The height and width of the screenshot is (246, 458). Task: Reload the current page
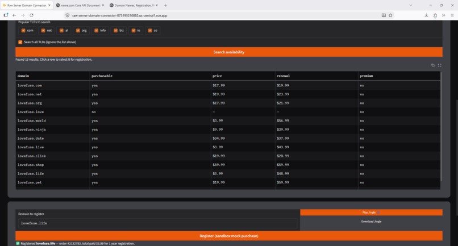click(x=32, y=15)
